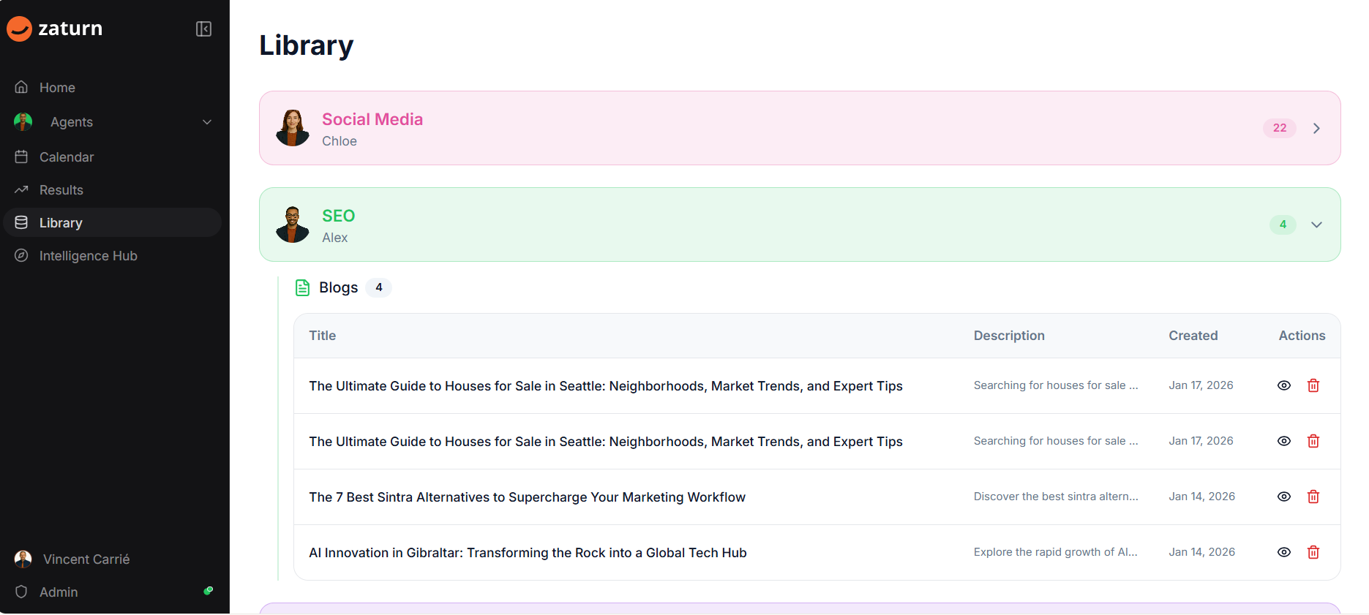View the first Seattle houses blog
Screen dimensions: 1369x615
1283,385
